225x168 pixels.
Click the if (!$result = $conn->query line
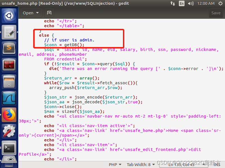89,64
